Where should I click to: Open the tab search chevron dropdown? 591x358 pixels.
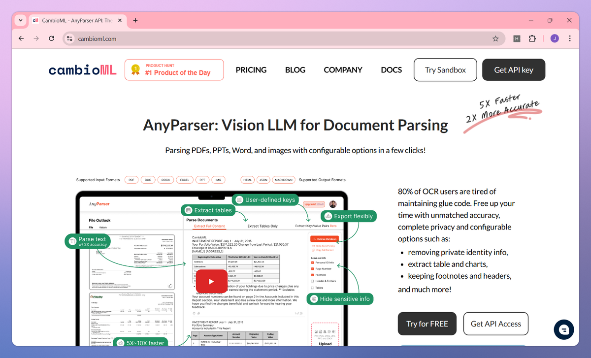[20, 20]
